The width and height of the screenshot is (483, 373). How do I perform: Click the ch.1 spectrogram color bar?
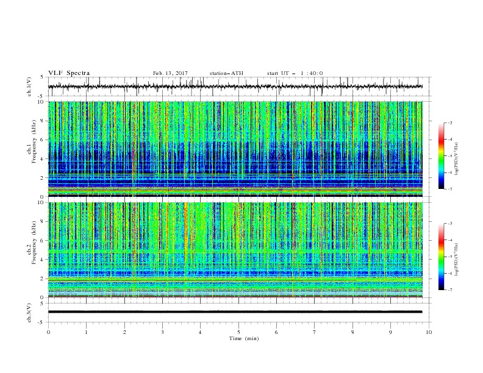[442, 156]
